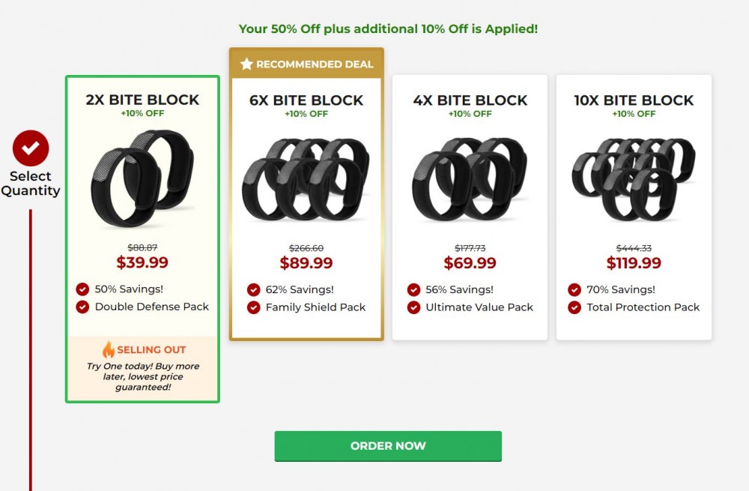Click the flame icon beside Selling Out
The width and height of the screenshot is (749, 491).
pyautogui.click(x=109, y=349)
